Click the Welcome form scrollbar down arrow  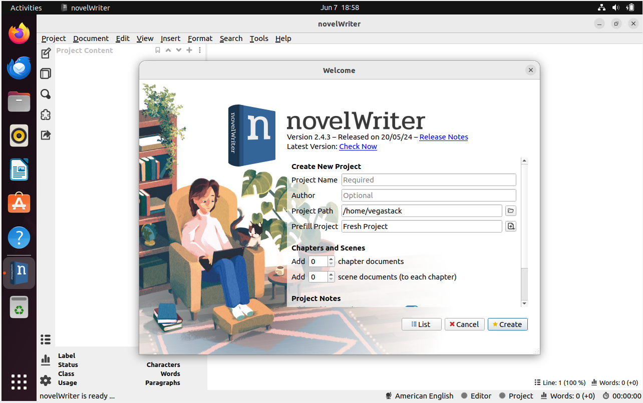(524, 303)
